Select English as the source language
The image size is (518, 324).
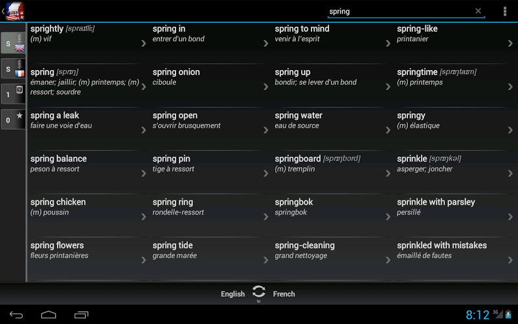click(x=232, y=294)
